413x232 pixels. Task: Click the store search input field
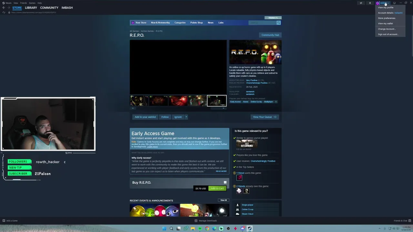(x=262, y=23)
